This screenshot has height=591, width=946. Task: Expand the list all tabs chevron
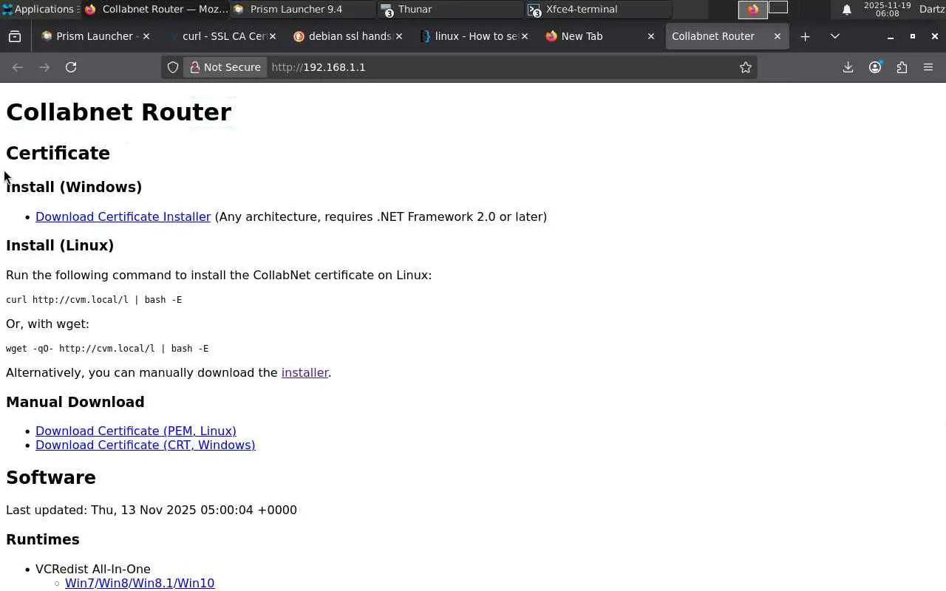[835, 36]
